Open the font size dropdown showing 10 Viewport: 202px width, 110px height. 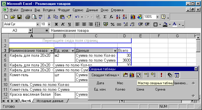(x=49, y=24)
